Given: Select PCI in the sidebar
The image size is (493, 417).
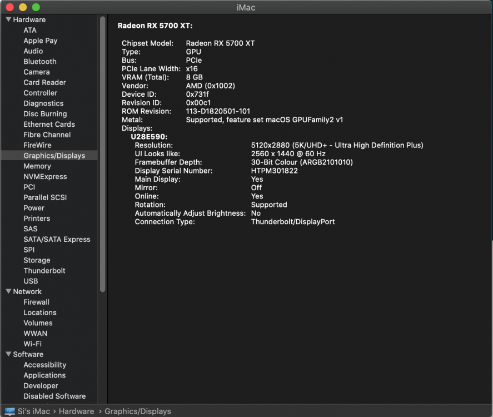Looking at the screenshot, I should (29, 187).
